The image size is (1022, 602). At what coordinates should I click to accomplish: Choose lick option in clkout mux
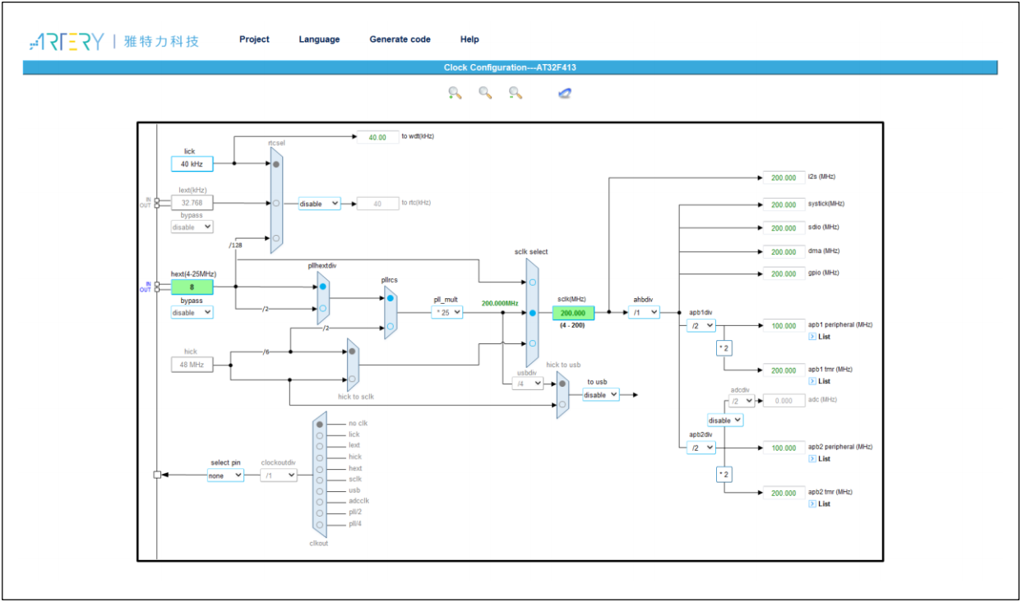click(x=320, y=435)
